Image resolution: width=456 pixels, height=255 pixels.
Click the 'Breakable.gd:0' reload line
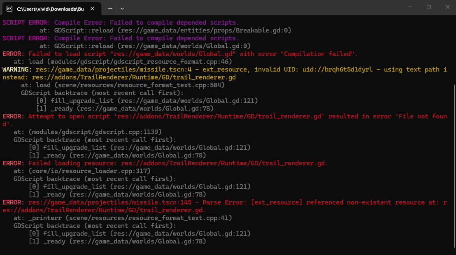(x=165, y=30)
